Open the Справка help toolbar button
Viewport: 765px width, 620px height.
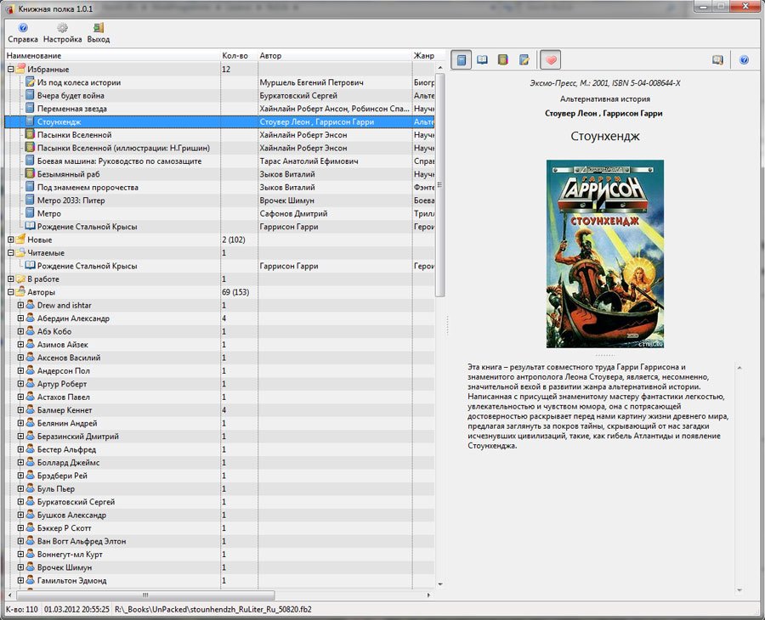click(x=22, y=33)
